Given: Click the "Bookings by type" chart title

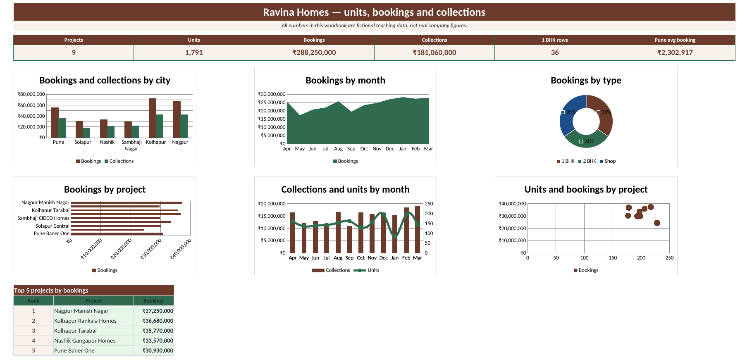Looking at the screenshot, I should coord(586,80).
